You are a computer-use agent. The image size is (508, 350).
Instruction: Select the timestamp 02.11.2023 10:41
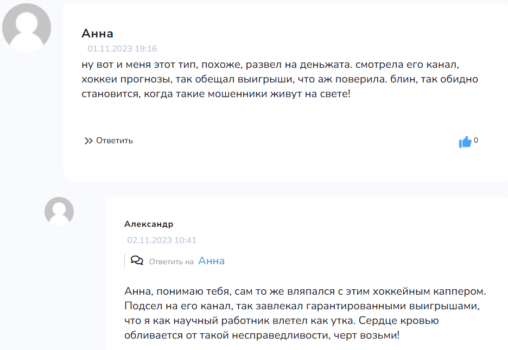[162, 240]
